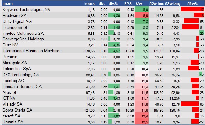The image size is (205, 125).
Task: Click the 'k/w' column header
Action: click(139, 4)
